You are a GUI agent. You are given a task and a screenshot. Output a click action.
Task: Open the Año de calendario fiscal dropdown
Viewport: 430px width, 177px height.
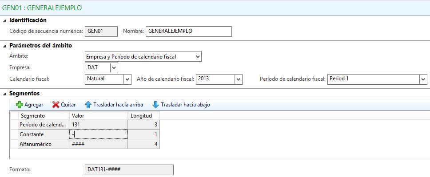[238, 79]
